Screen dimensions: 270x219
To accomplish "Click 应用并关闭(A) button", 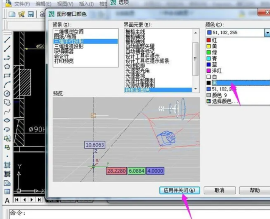I will [179, 190].
